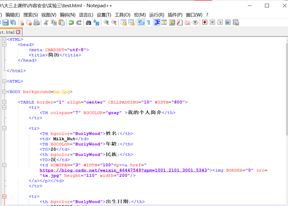This screenshot has width=288, height=206.
Task: Toggle the red Start Recording macro button
Action: [x=205, y=22]
